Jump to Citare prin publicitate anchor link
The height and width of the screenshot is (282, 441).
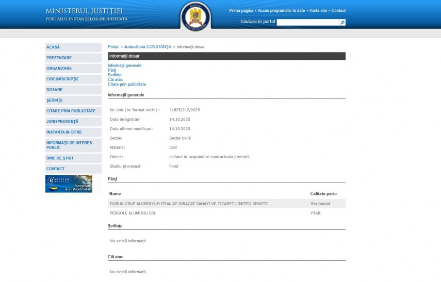127,84
